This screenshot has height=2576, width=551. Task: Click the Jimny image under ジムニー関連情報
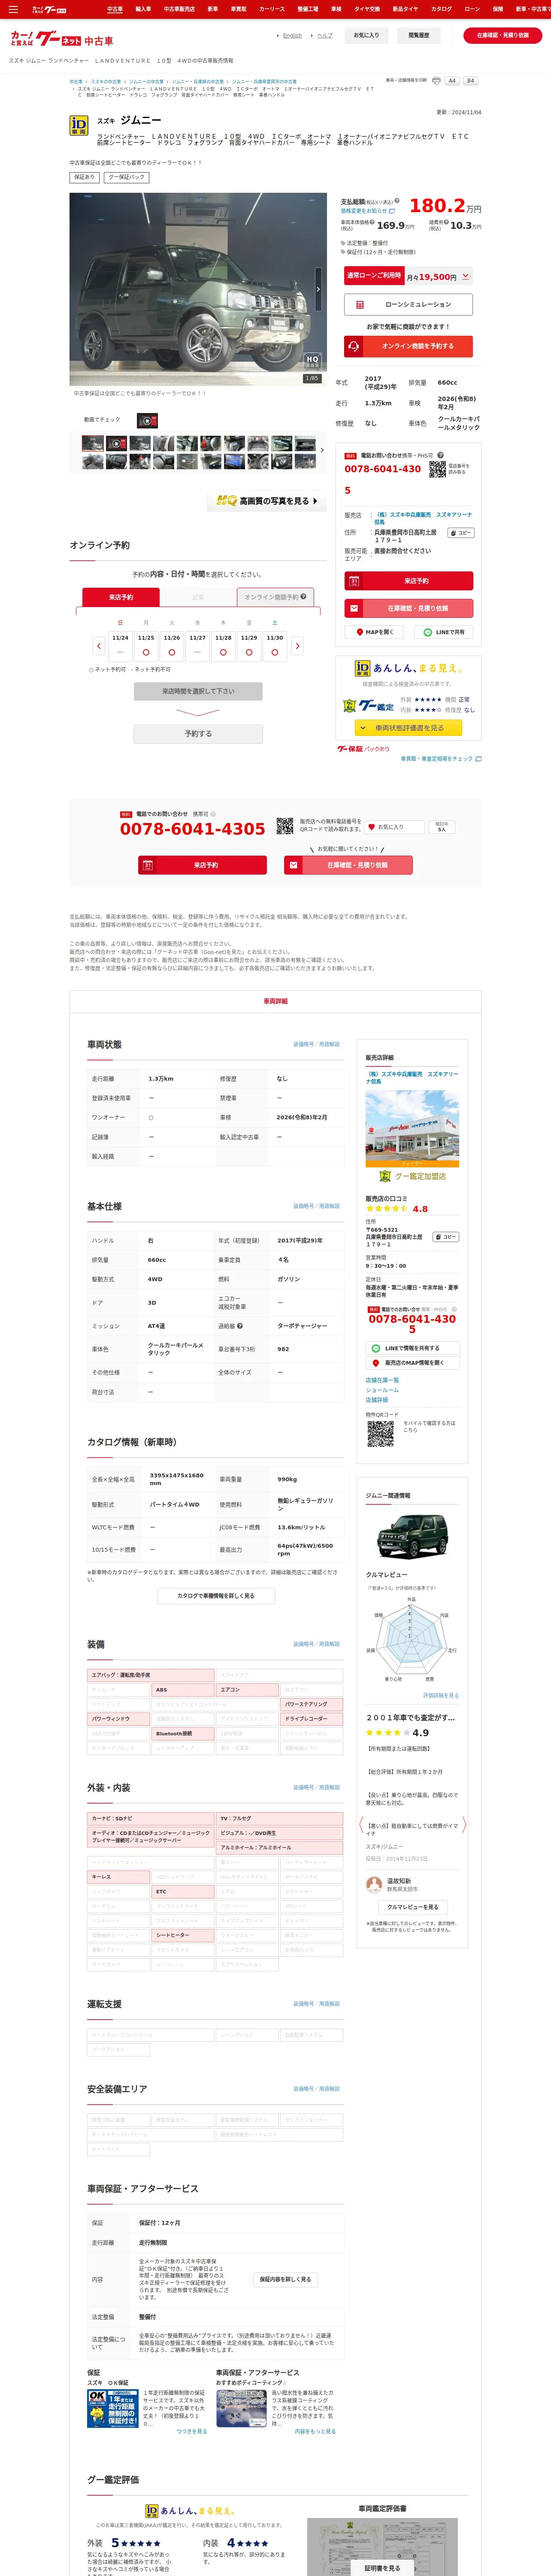click(412, 1536)
